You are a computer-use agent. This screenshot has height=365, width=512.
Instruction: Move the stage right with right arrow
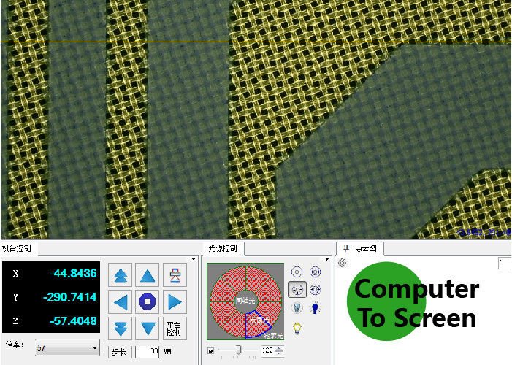175,301
